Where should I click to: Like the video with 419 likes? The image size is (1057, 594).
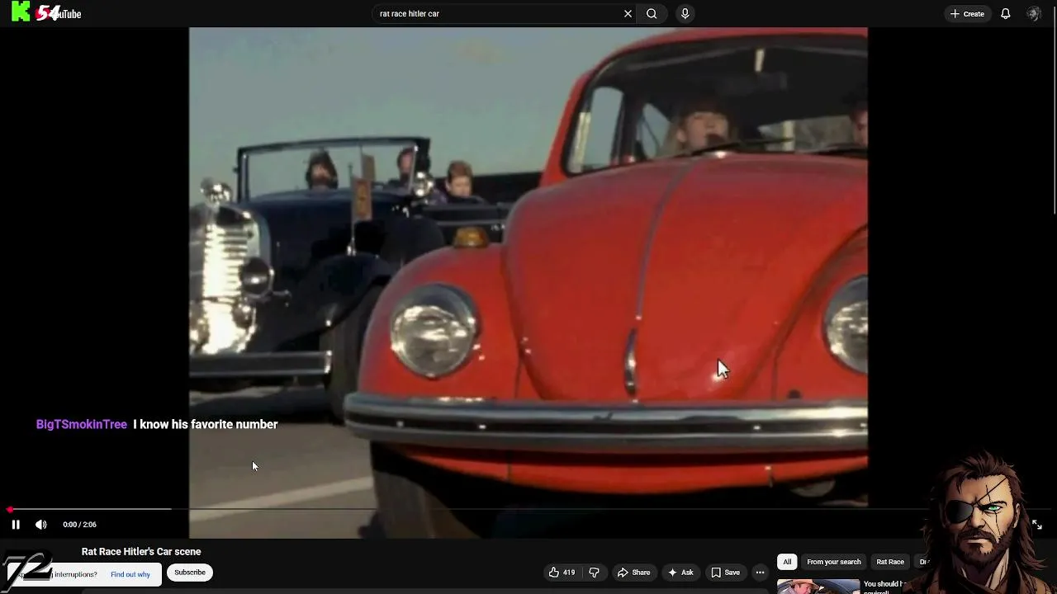click(x=562, y=573)
